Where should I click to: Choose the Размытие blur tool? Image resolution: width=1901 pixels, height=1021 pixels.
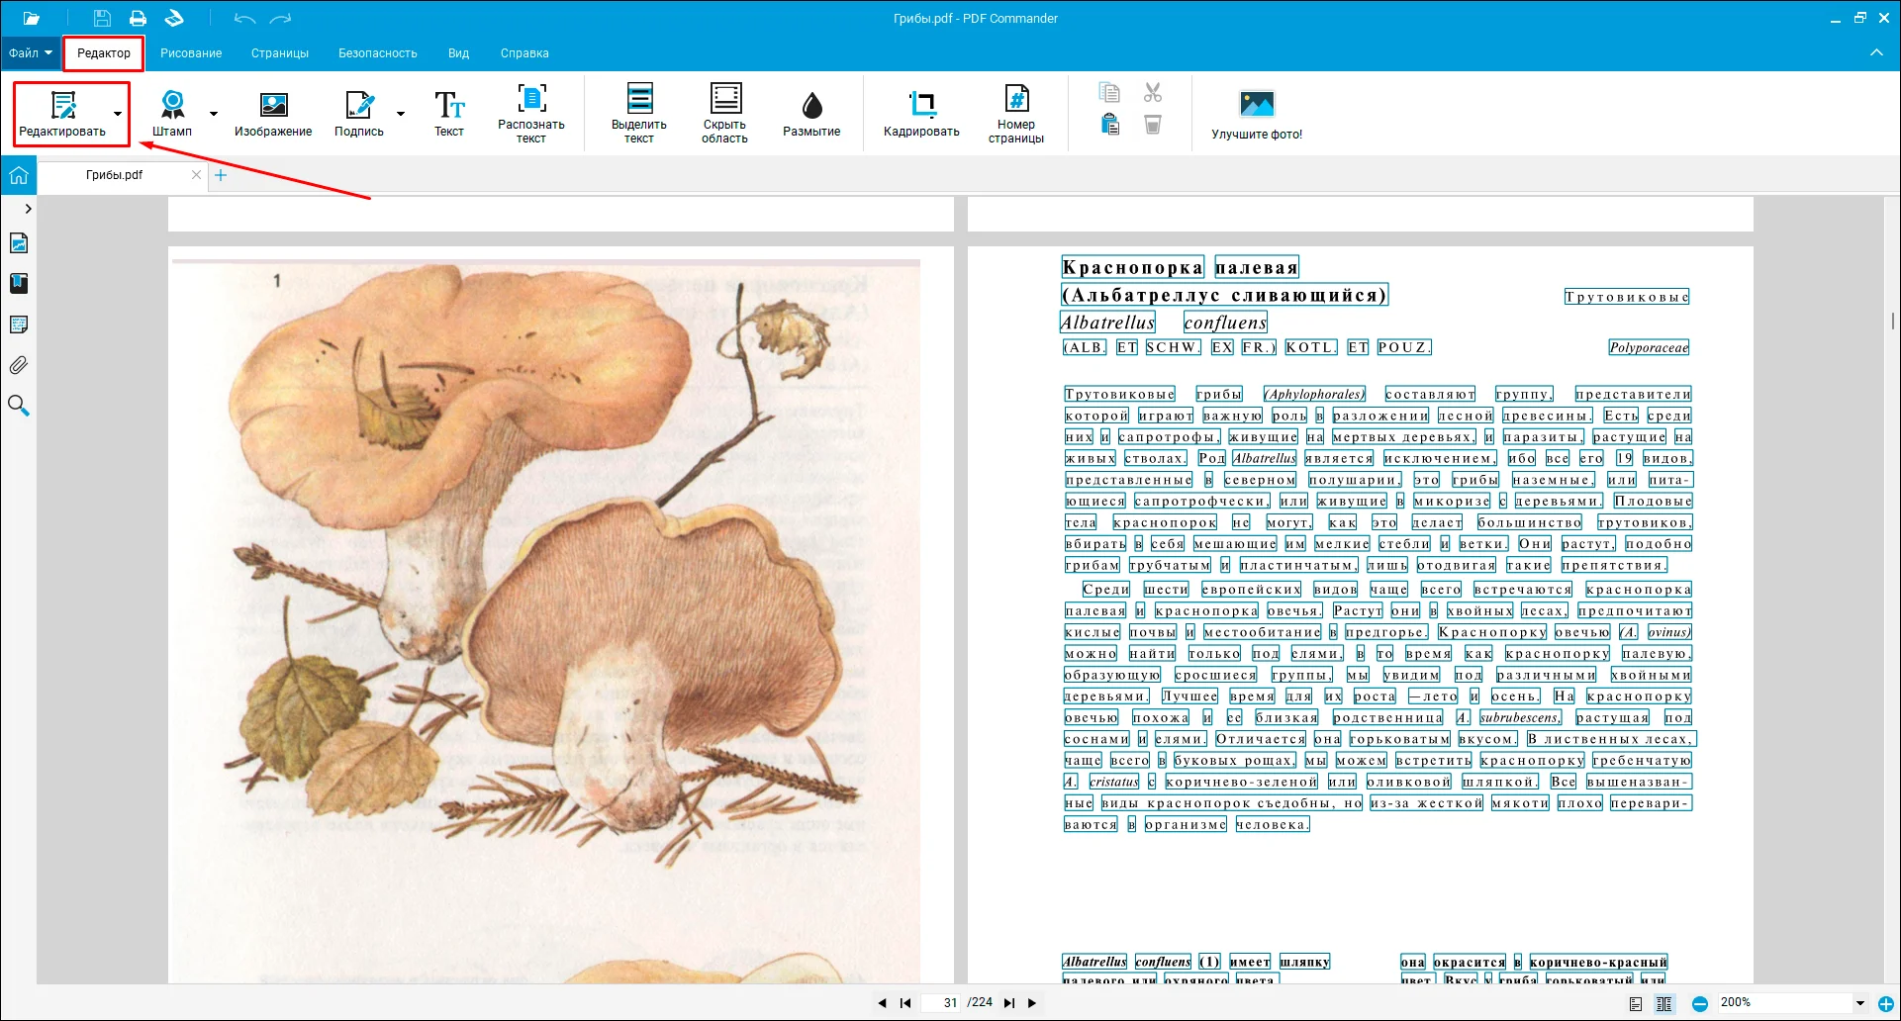[811, 115]
